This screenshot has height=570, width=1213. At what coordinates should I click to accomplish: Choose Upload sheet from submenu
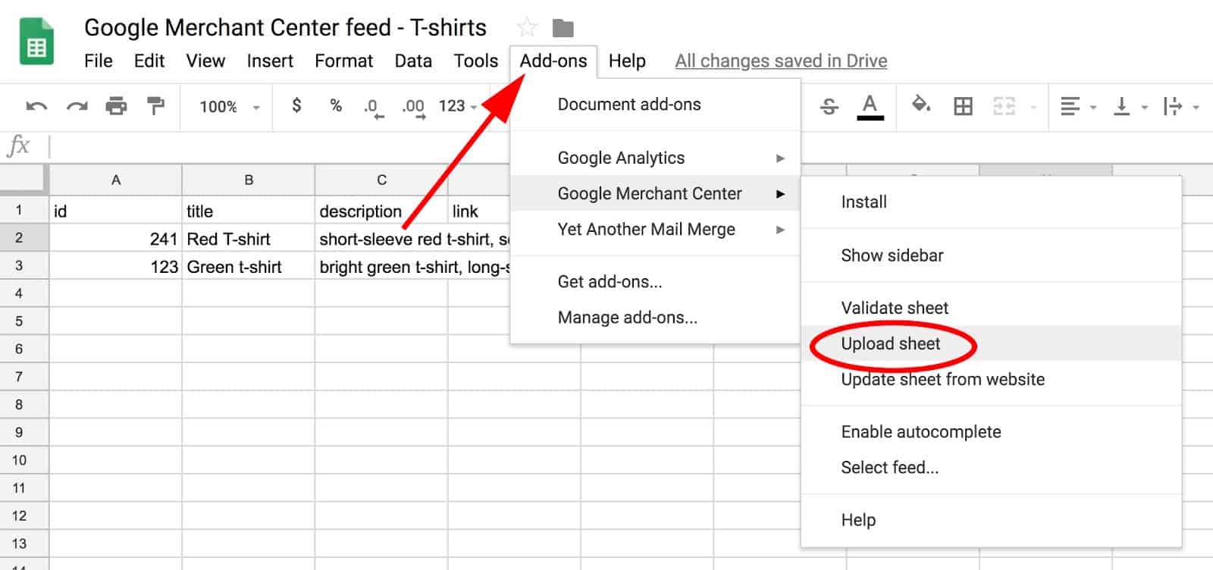coord(890,344)
